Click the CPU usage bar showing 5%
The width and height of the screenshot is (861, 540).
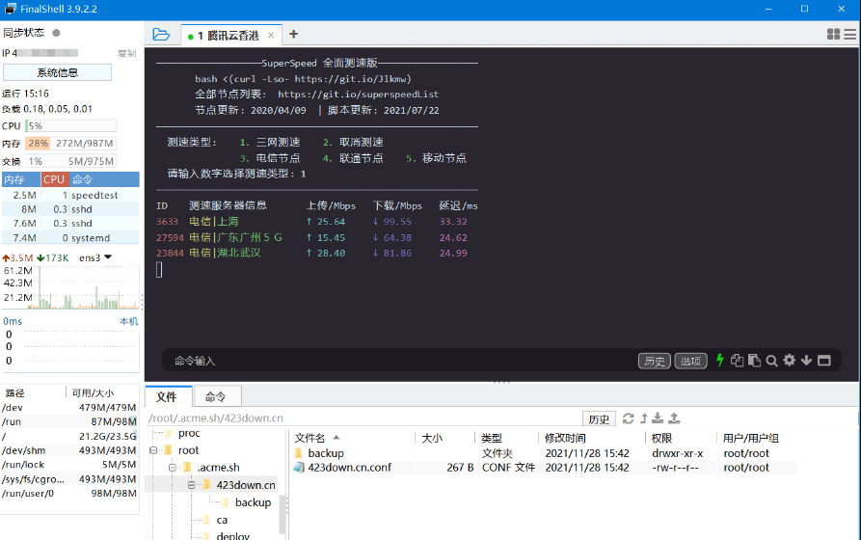click(x=70, y=125)
